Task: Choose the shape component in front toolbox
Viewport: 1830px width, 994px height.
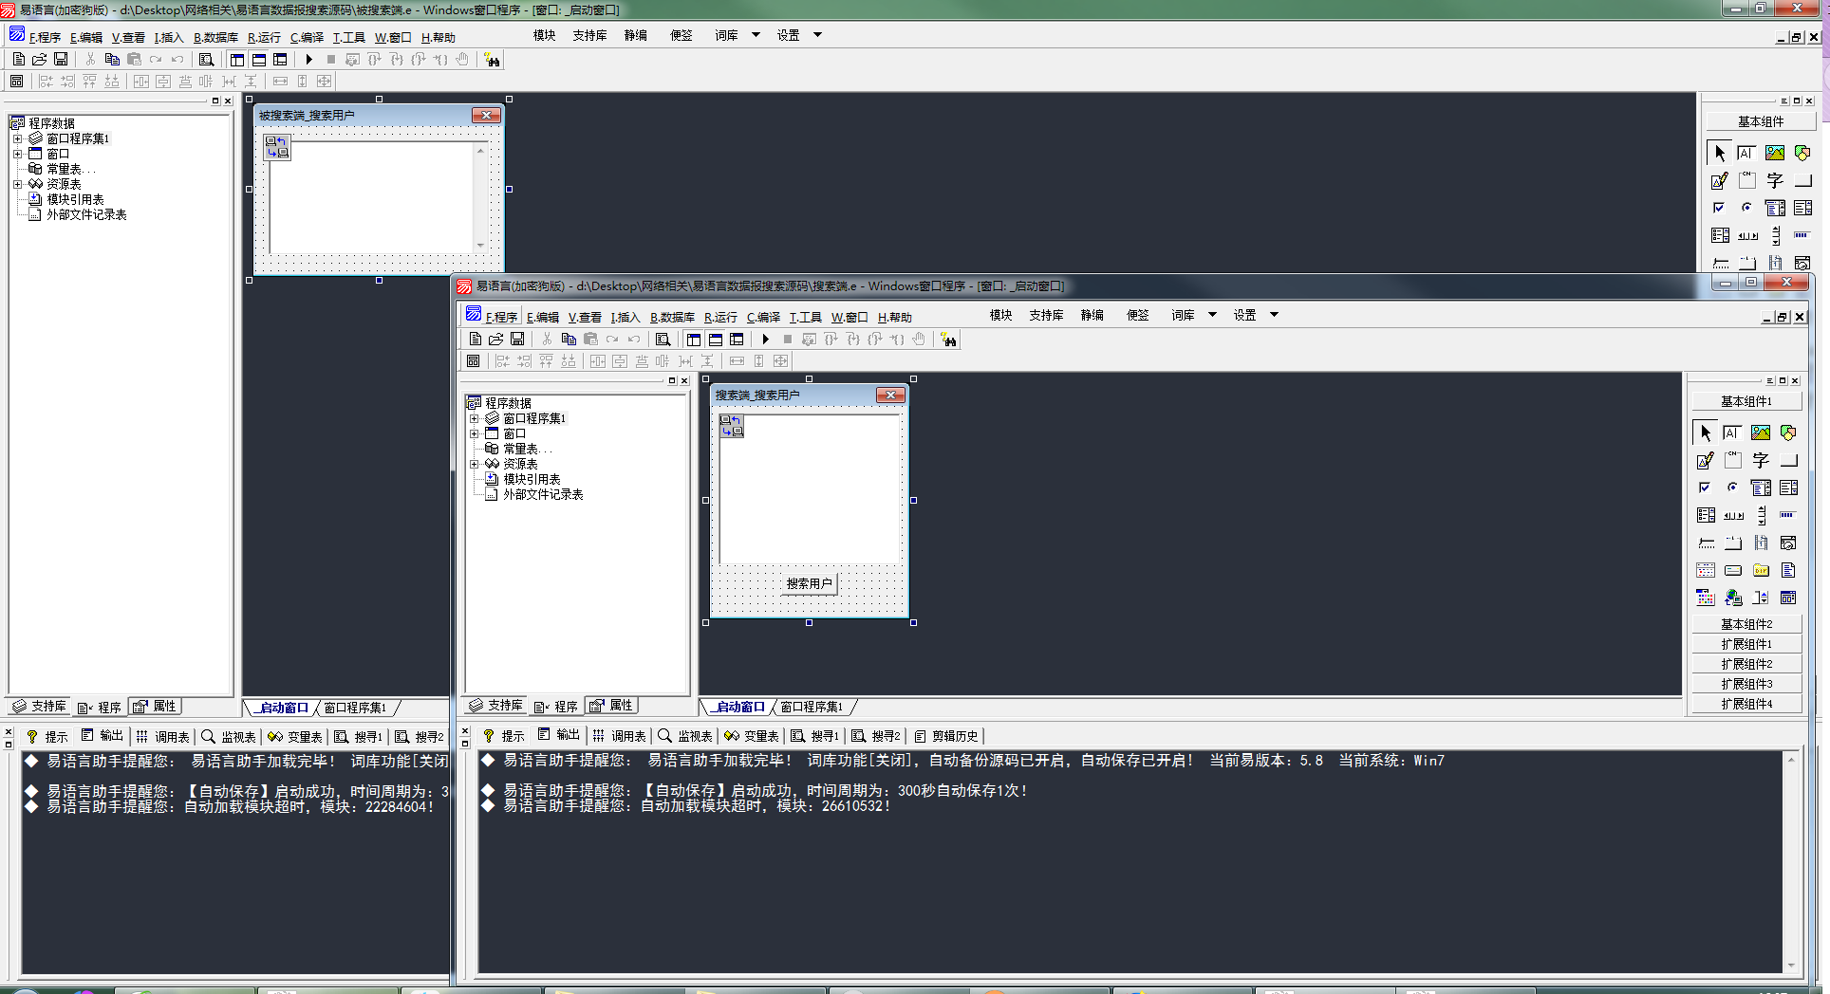Action: coord(1788,433)
